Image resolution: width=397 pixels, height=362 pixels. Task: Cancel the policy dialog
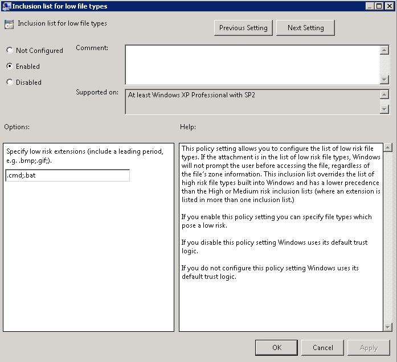[322, 348]
